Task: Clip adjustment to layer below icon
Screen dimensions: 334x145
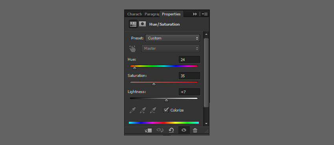Action: 148,130
